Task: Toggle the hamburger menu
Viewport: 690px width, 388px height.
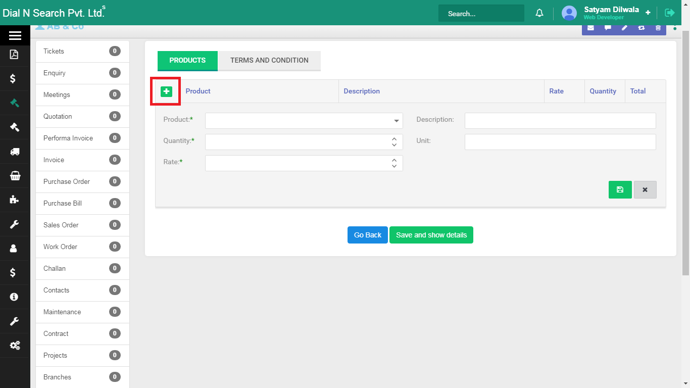Action: pos(15,35)
